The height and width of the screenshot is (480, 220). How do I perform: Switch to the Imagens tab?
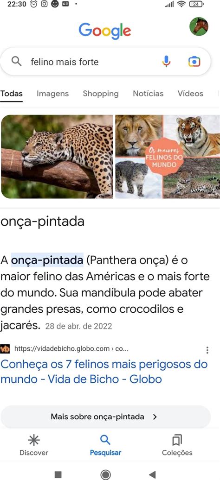pyautogui.click(x=53, y=94)
